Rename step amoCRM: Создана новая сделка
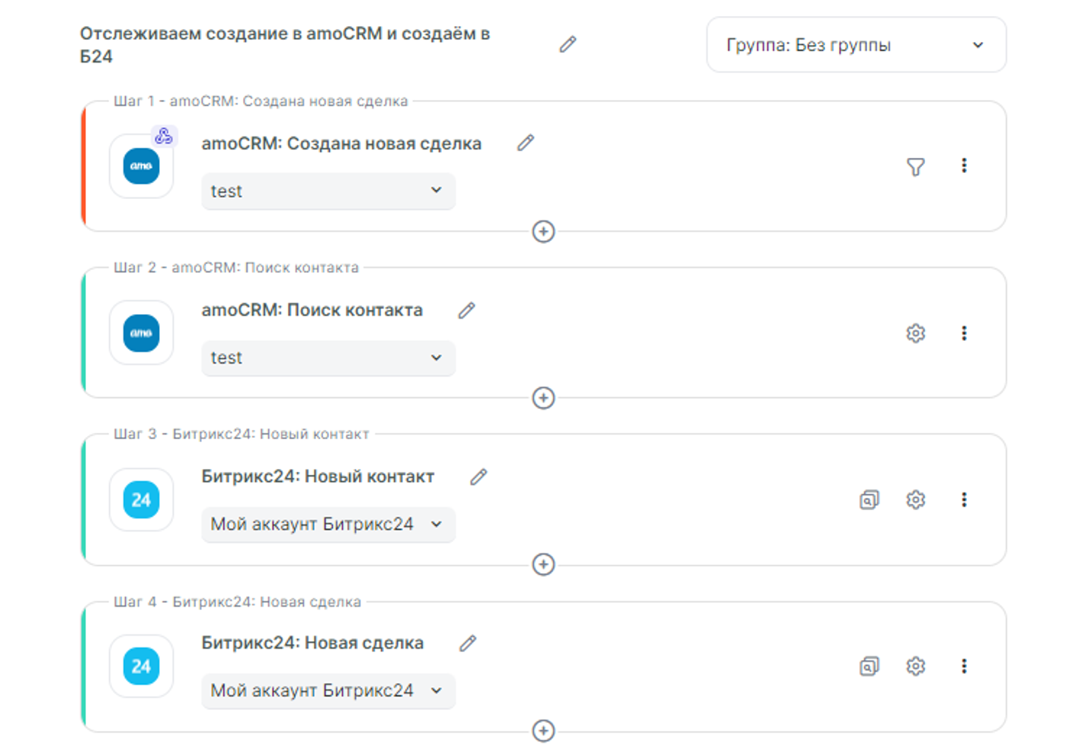The image size is (1082, 754). pyautogui.click(x=526, y=143)
